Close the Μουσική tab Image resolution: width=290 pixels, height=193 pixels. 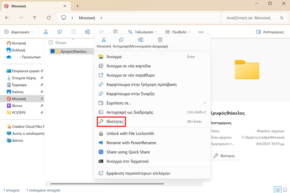[65, 6]
